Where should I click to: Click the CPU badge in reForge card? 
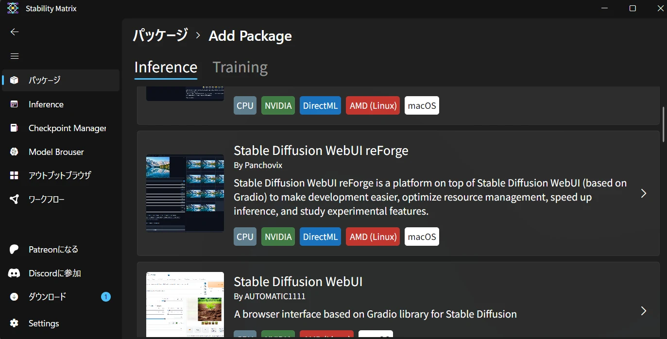tap(245, 237)
